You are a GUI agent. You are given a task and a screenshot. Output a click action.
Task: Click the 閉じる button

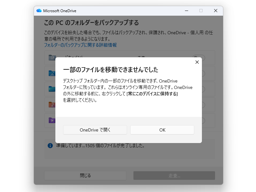tap(85, 175)
